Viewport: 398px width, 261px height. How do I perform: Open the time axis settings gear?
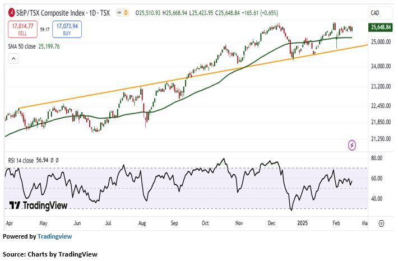pos(381,223)
